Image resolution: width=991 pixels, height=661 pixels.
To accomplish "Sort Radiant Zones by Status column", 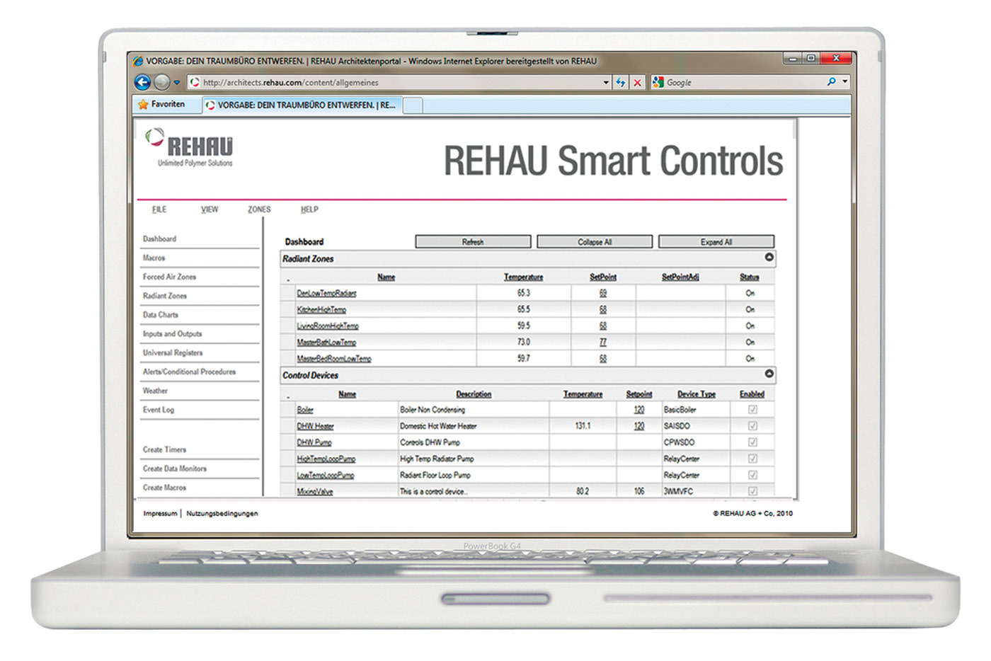I will (750, 277).
